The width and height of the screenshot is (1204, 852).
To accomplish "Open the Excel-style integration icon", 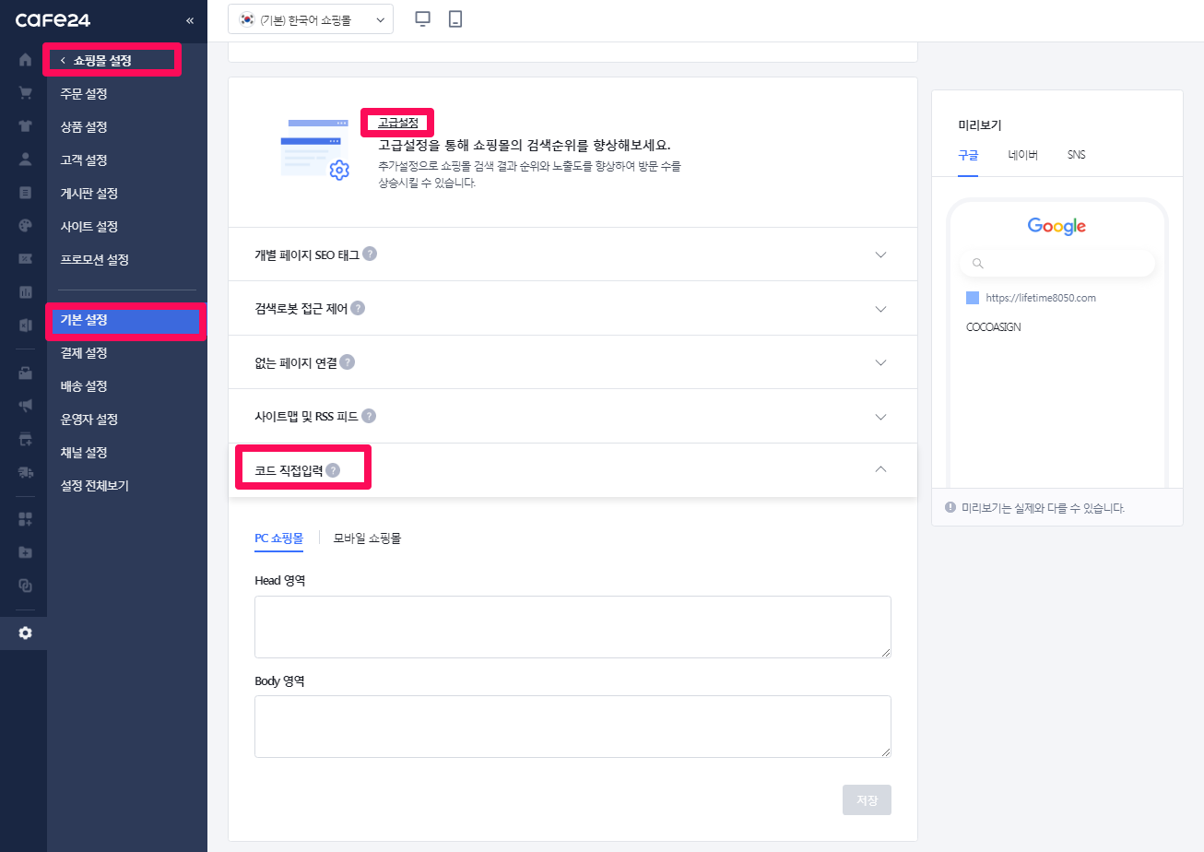I will pyautogui.click(x=25, y=325).
